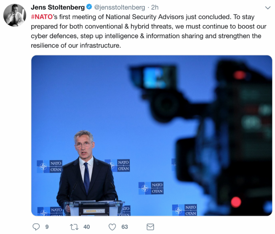Viewport: 275px width, 234px height.
Task: Click the Jens Stoltenberg display name
Action: [x=58, y=7]
